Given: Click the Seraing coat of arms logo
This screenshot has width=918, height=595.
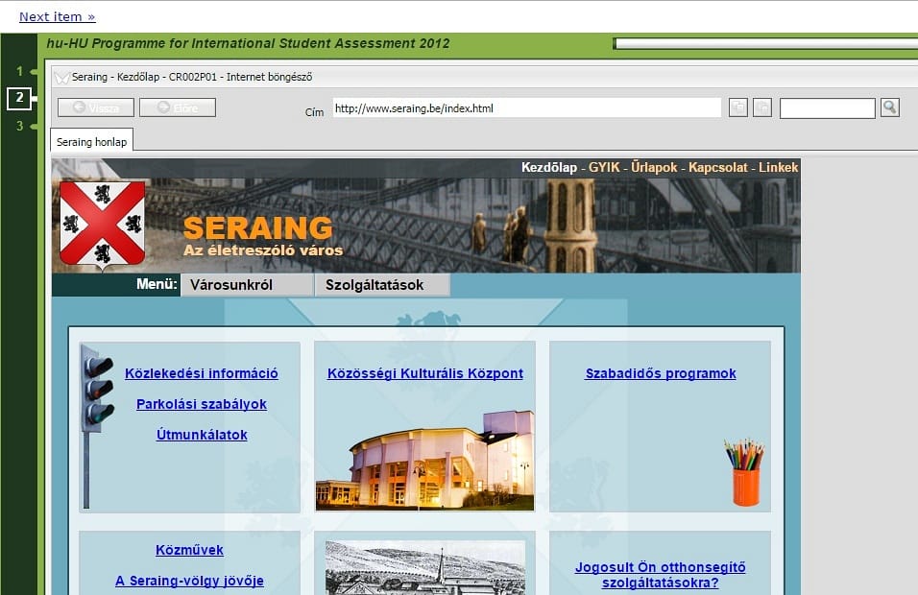Looking at the screenshot, I should coord(103,226).
